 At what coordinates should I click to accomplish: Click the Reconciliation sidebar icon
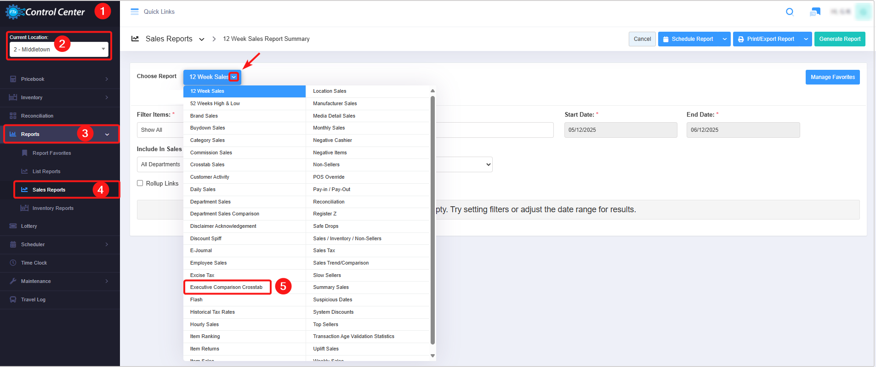[x=13, y=116]
